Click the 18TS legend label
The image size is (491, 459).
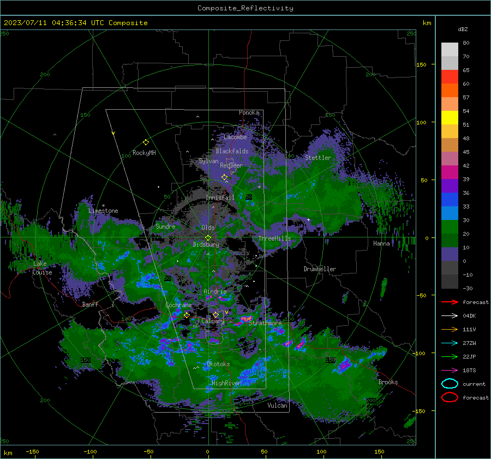point(469,371)
